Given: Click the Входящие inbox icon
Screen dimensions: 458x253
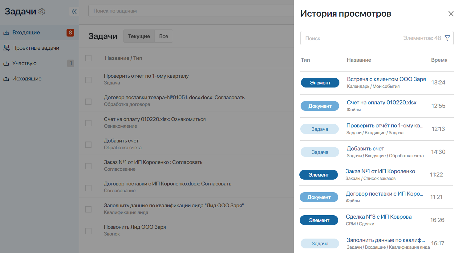Looking at the screenshot, I should pos(6,33).
